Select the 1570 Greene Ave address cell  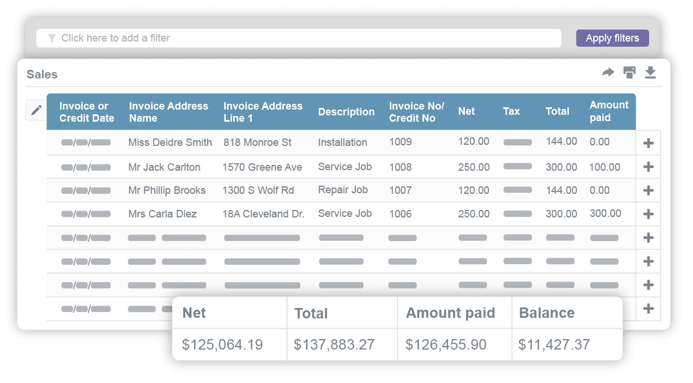(x=262, y=167)
